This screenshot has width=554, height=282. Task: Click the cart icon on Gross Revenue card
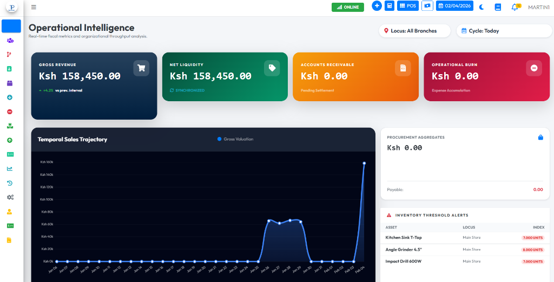(x=141, y=68)
